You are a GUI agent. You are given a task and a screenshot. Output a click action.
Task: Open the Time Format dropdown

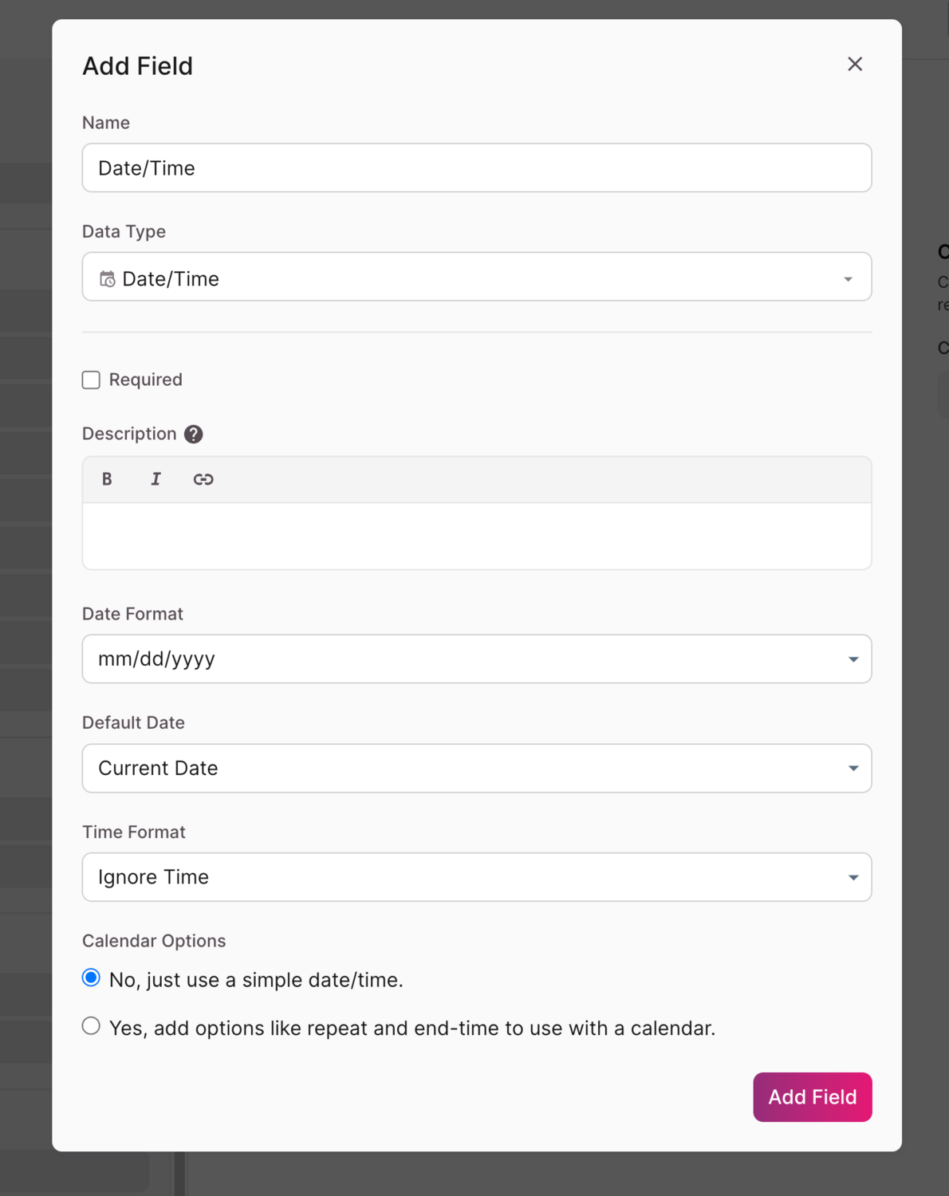click(x=476, y=877)
